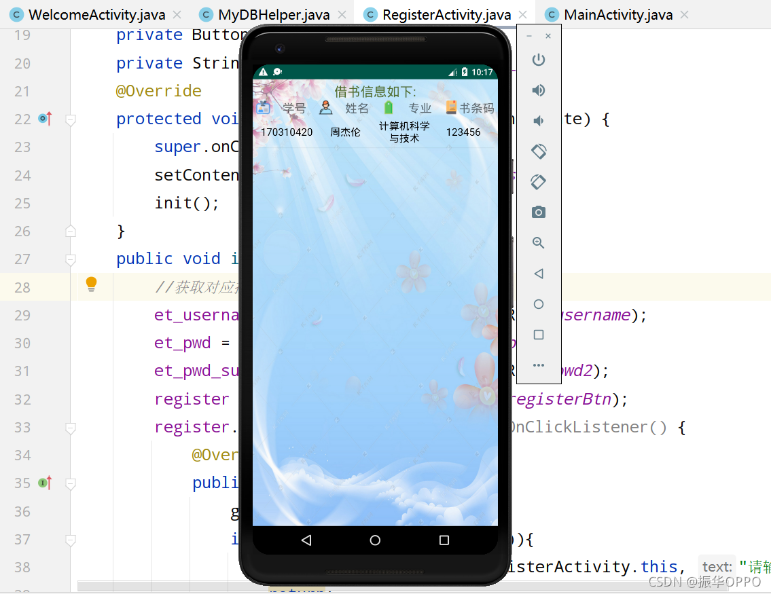Rotate emulator right using the rotate icon
This screenshot has width=771, height=594.
[x=539, y=182]
